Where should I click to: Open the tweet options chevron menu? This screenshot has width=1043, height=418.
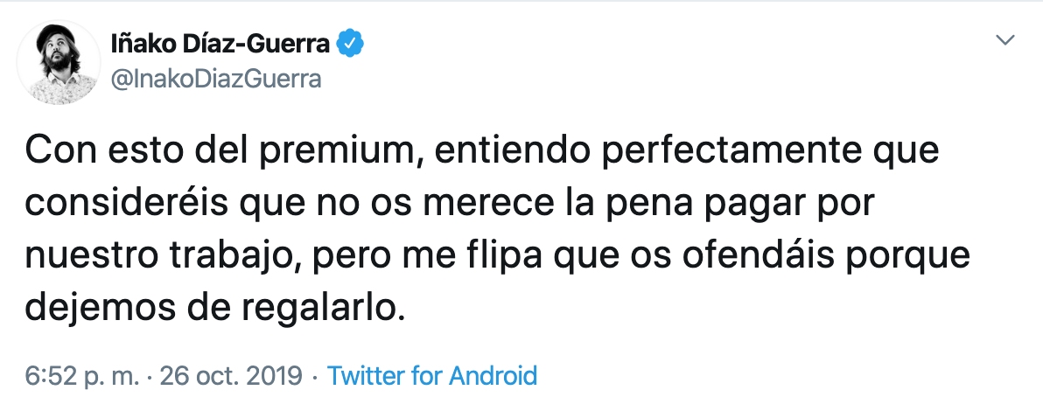1006,40
